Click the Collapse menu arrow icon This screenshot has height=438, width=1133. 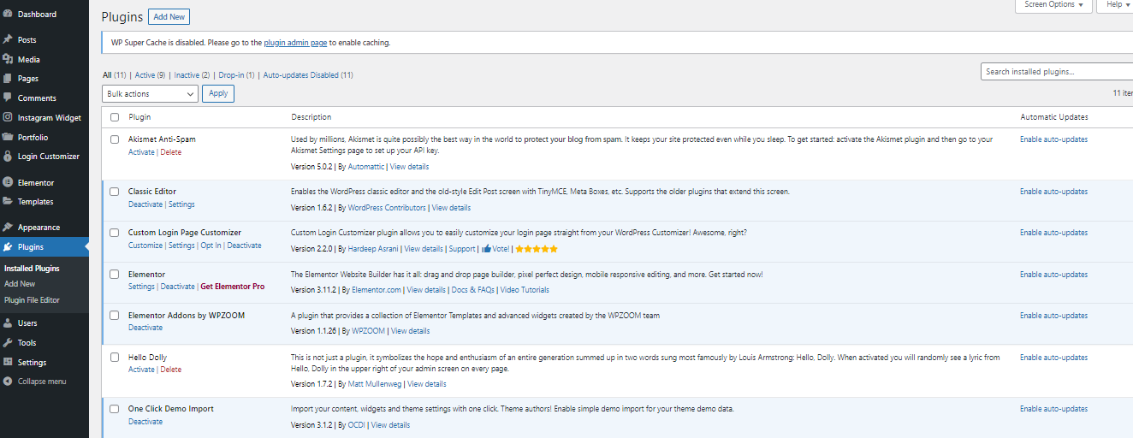click(x=8, y=381)
